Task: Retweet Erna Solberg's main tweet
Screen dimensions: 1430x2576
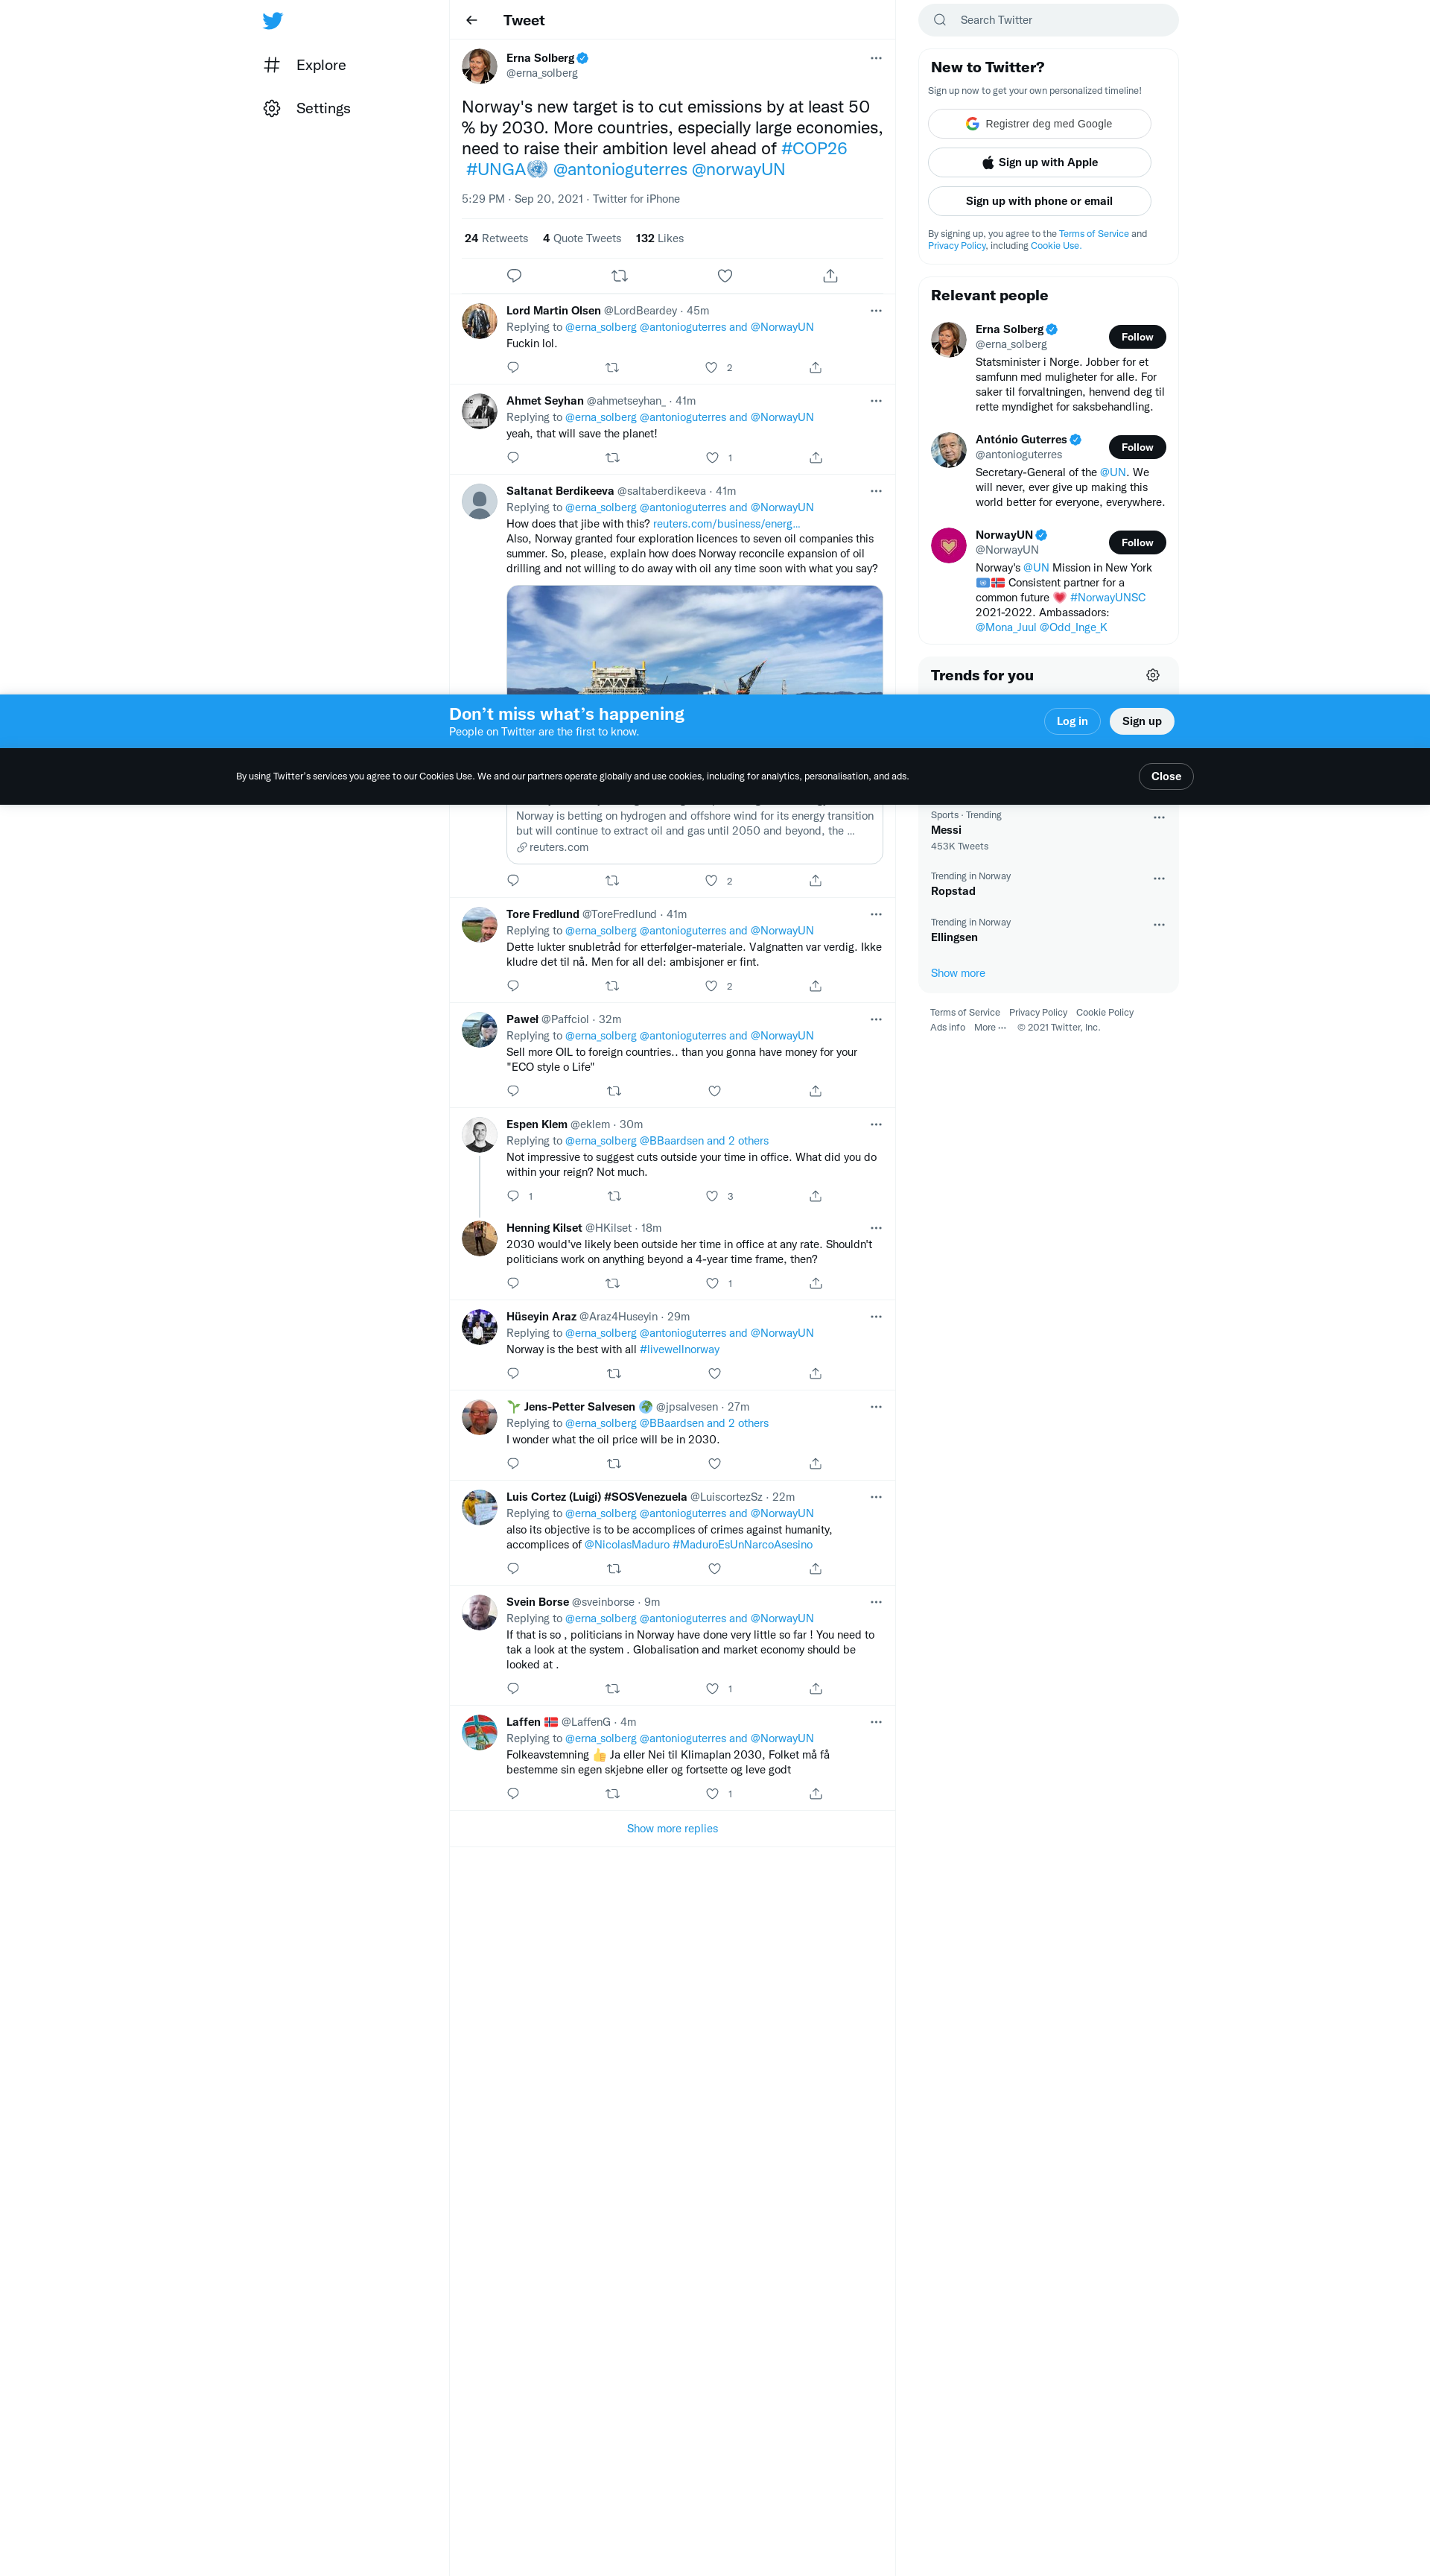Action: click(x=619, y=276)
